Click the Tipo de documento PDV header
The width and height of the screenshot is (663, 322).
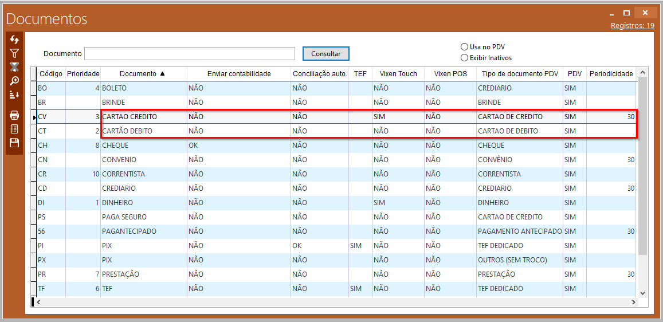point(519,74)
